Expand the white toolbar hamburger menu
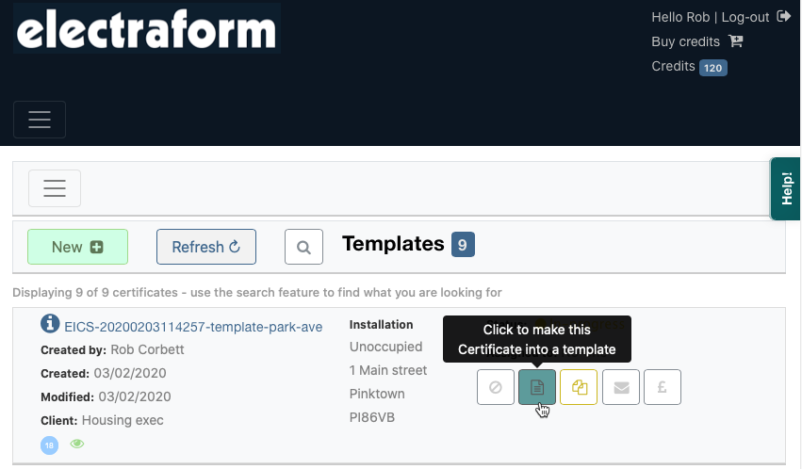 click(x=55, y=188)
